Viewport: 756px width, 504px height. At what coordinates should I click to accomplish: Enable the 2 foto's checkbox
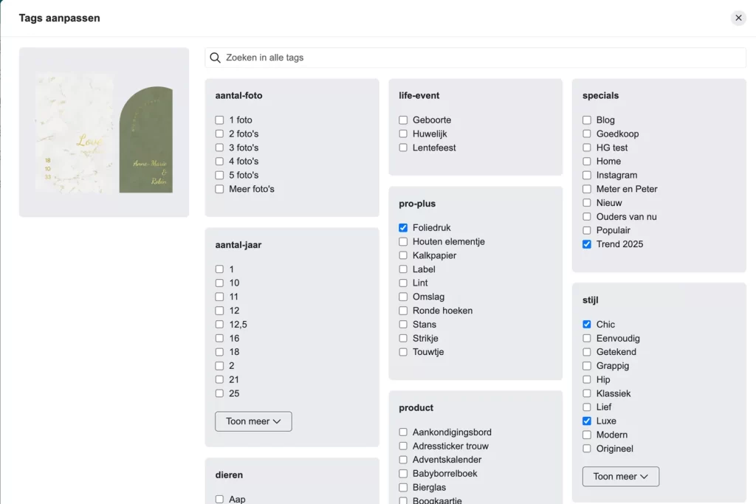(x=219, y=134)
